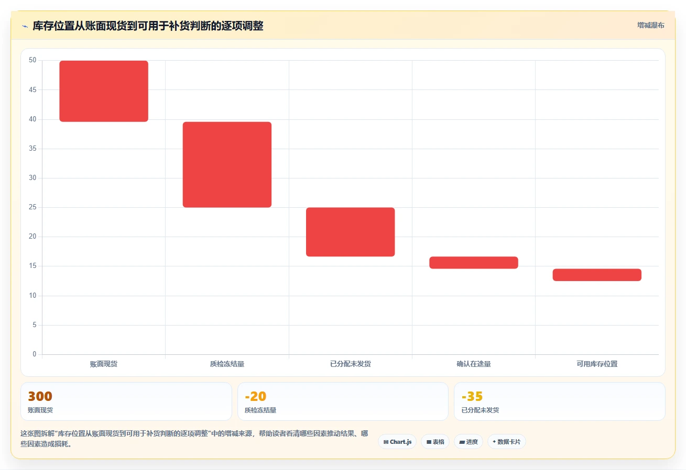686x470 pixels.
Task: Click the y-axis value 0
Action: (35, 354)
